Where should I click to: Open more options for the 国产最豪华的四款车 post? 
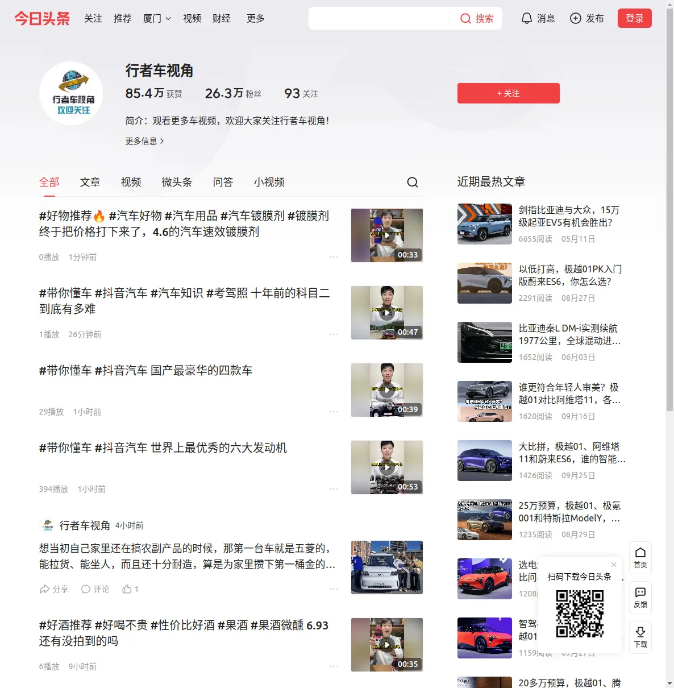(334, 412)
